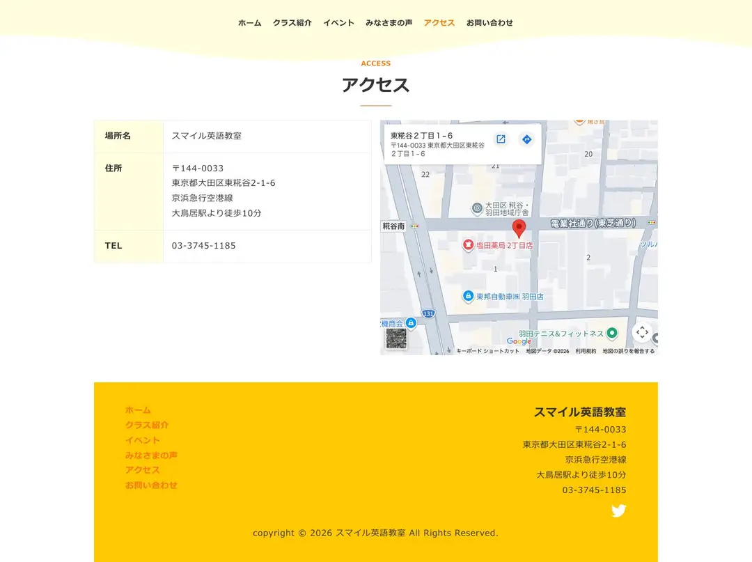Select the 03-3745-1185 value in the TEL row
Viewport: 752px width, 562px height.
click(204, 246)
